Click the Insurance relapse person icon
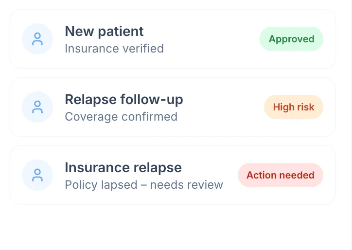Image resolution: width=352 pixels, height=250 pixels. click(x=37, y=175)
